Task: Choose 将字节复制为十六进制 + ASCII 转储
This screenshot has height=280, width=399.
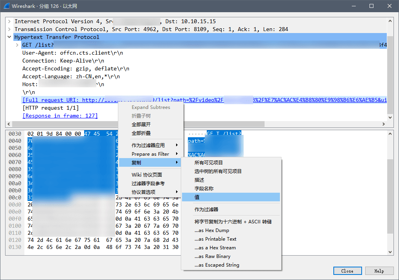Action: click(231, 222)
